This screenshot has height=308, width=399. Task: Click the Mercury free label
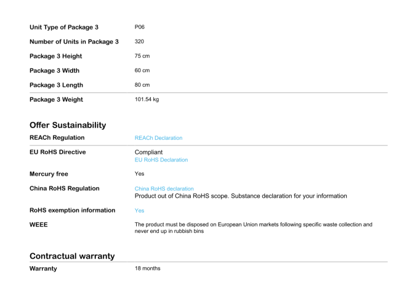tap(49, 174)
